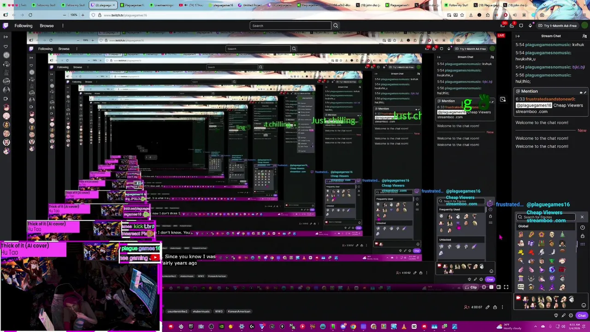Open the sword moderator tools icon

[x=563, y=315]
